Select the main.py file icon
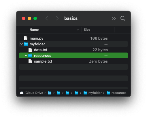 [x=26, y=38]
